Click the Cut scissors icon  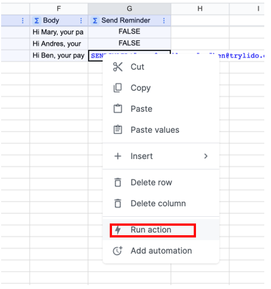tap(118, 67)
